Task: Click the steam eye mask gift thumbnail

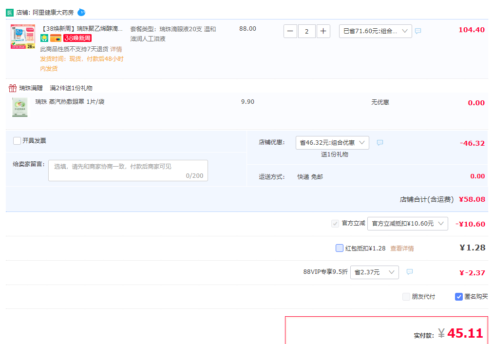Action: [x=20, y=107]
